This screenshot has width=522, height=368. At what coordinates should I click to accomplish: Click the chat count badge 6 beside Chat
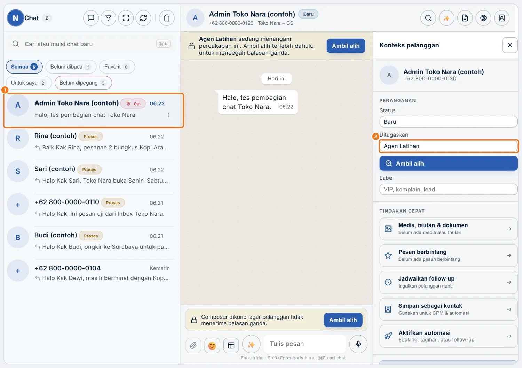click(x=47, y=18)
